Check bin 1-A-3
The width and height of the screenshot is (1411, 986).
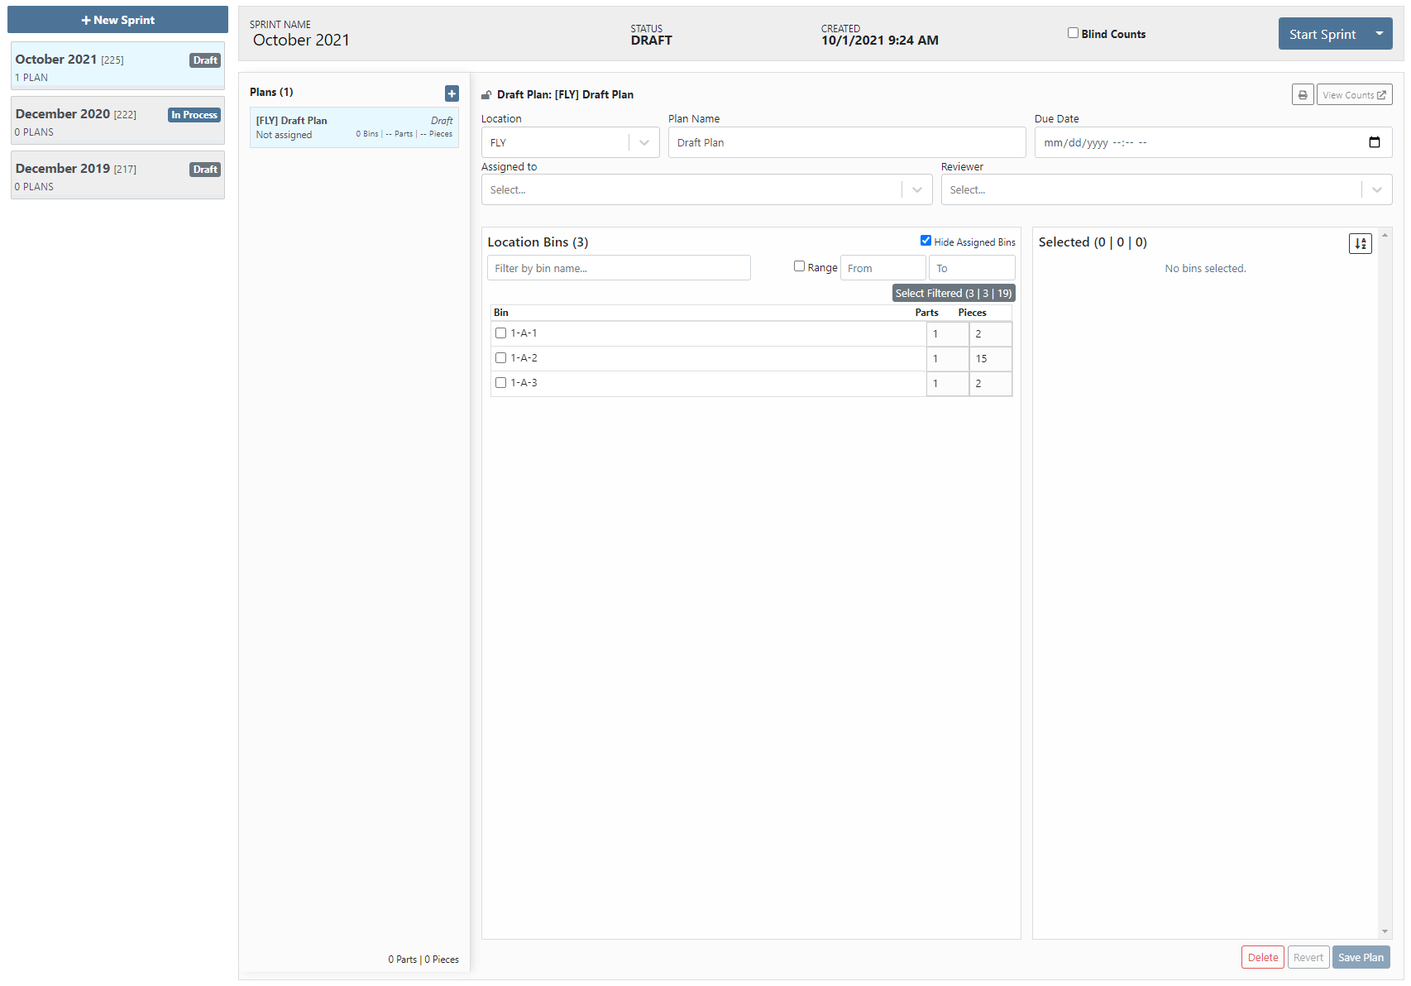(500, 383)
